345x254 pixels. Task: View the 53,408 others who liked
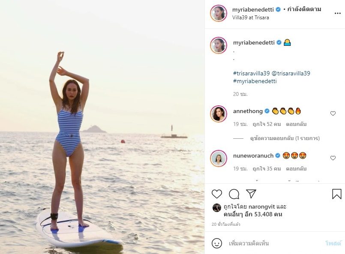pyautogui.click(x=255, y=214)
